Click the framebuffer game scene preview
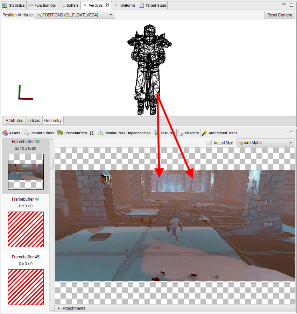The width and height of the screenshot is (297, 314). pyautogui.click(x=175, y=226)
